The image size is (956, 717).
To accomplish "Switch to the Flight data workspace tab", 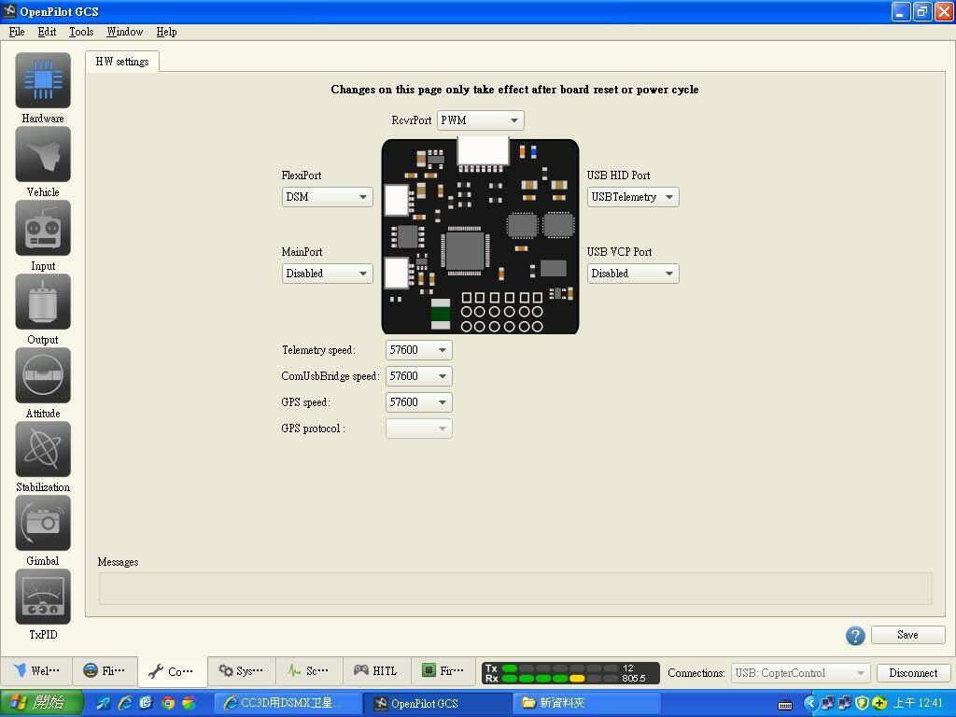I will click(105, 671).
